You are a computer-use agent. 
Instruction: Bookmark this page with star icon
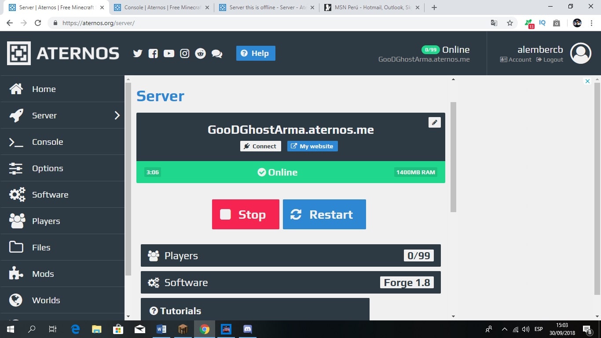510,23
